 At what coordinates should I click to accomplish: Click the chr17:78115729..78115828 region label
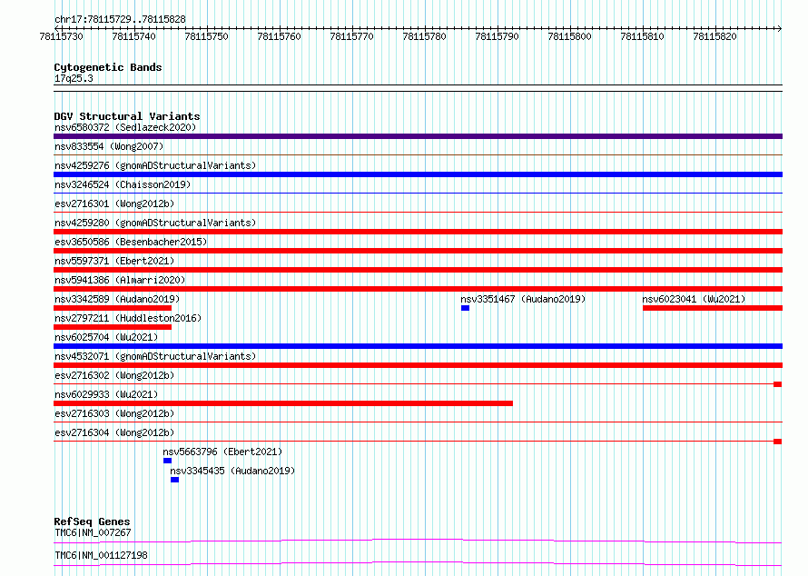point(120,19)
